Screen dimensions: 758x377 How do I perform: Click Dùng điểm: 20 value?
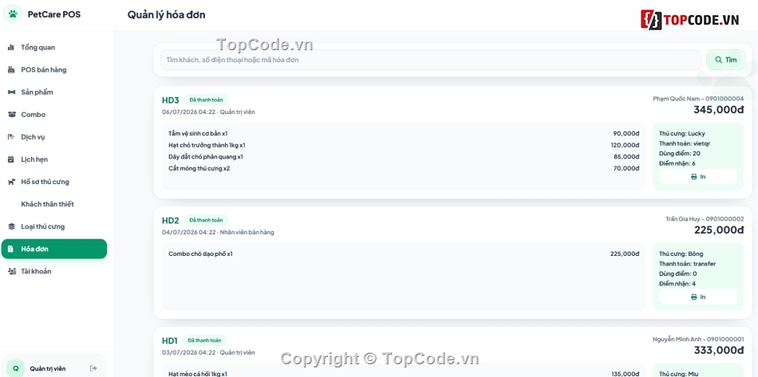pyautogui.click(x=680, y=154)
